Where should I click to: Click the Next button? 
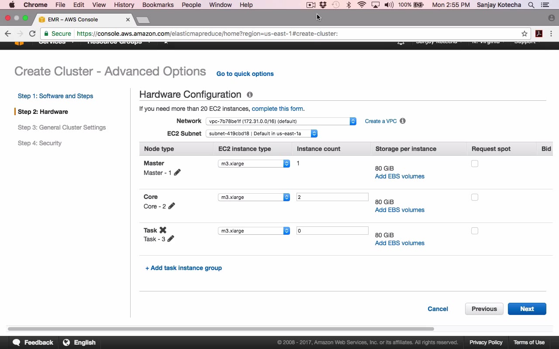pyautogui.click(x=527, y=309)
